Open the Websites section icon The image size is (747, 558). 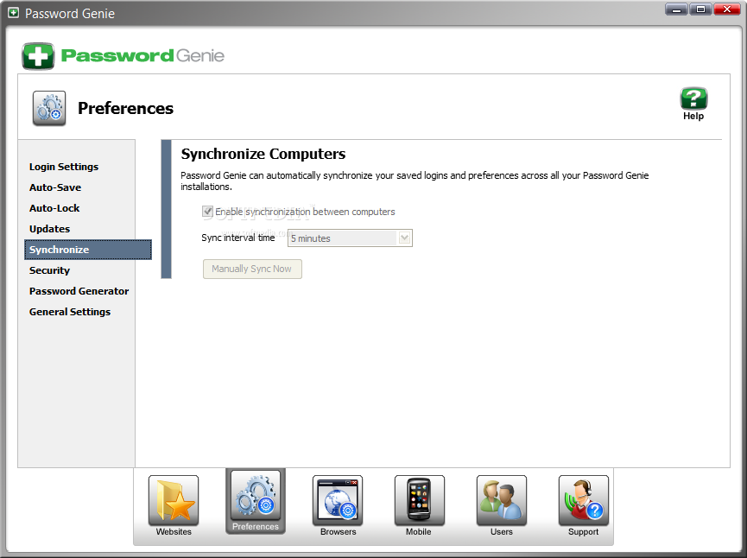pos(174,500)
